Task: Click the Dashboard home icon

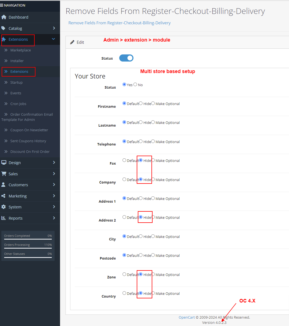Action: coord(4,17)
